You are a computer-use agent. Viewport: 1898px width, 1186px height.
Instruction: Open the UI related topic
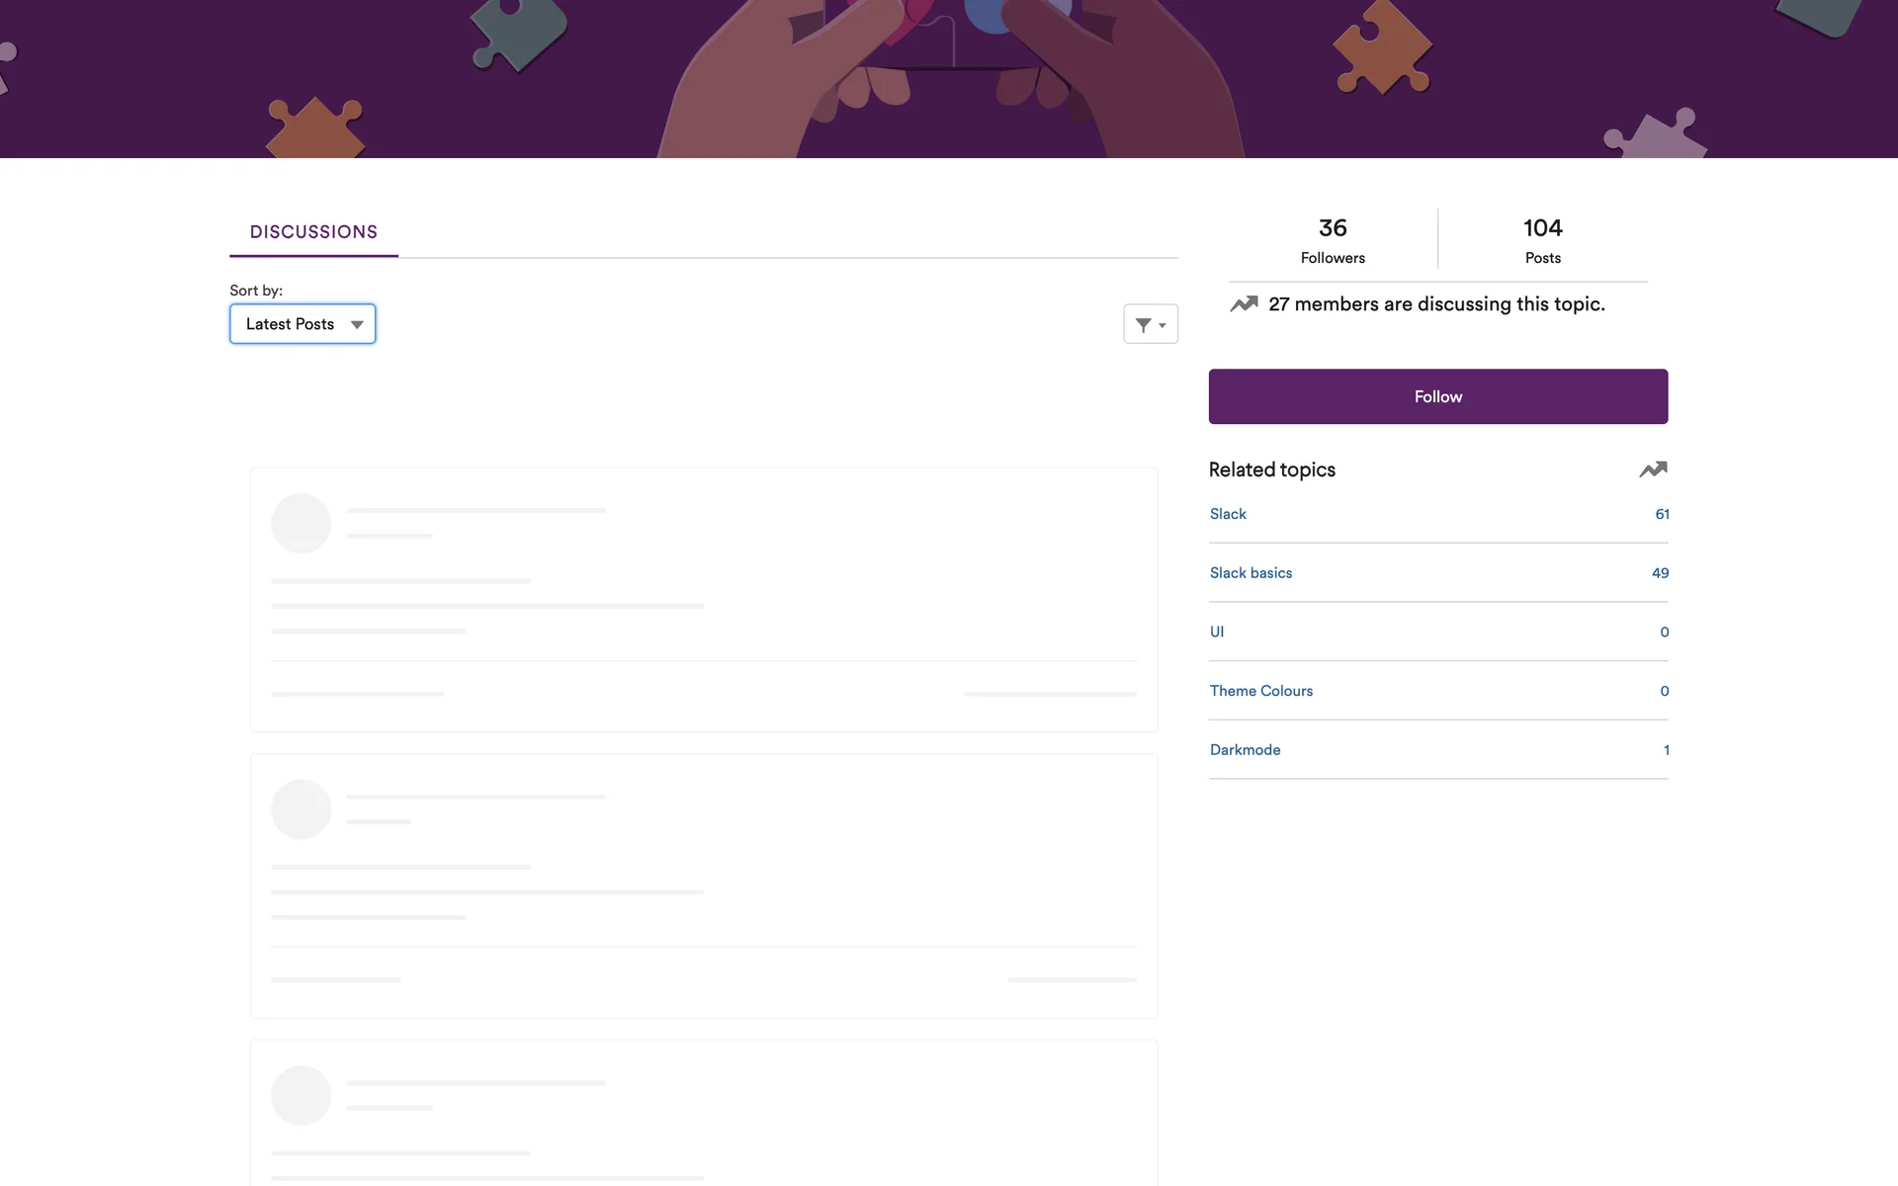pyautogui.click(x=1217, y=632)
